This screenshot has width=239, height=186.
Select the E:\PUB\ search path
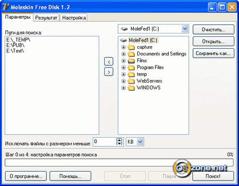coord(15,45)
